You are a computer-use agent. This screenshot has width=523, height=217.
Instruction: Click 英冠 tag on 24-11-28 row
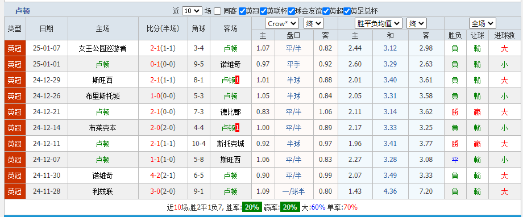point(15,191)
